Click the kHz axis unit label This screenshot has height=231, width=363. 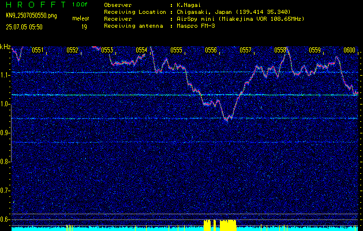click(x=5, y=47)
